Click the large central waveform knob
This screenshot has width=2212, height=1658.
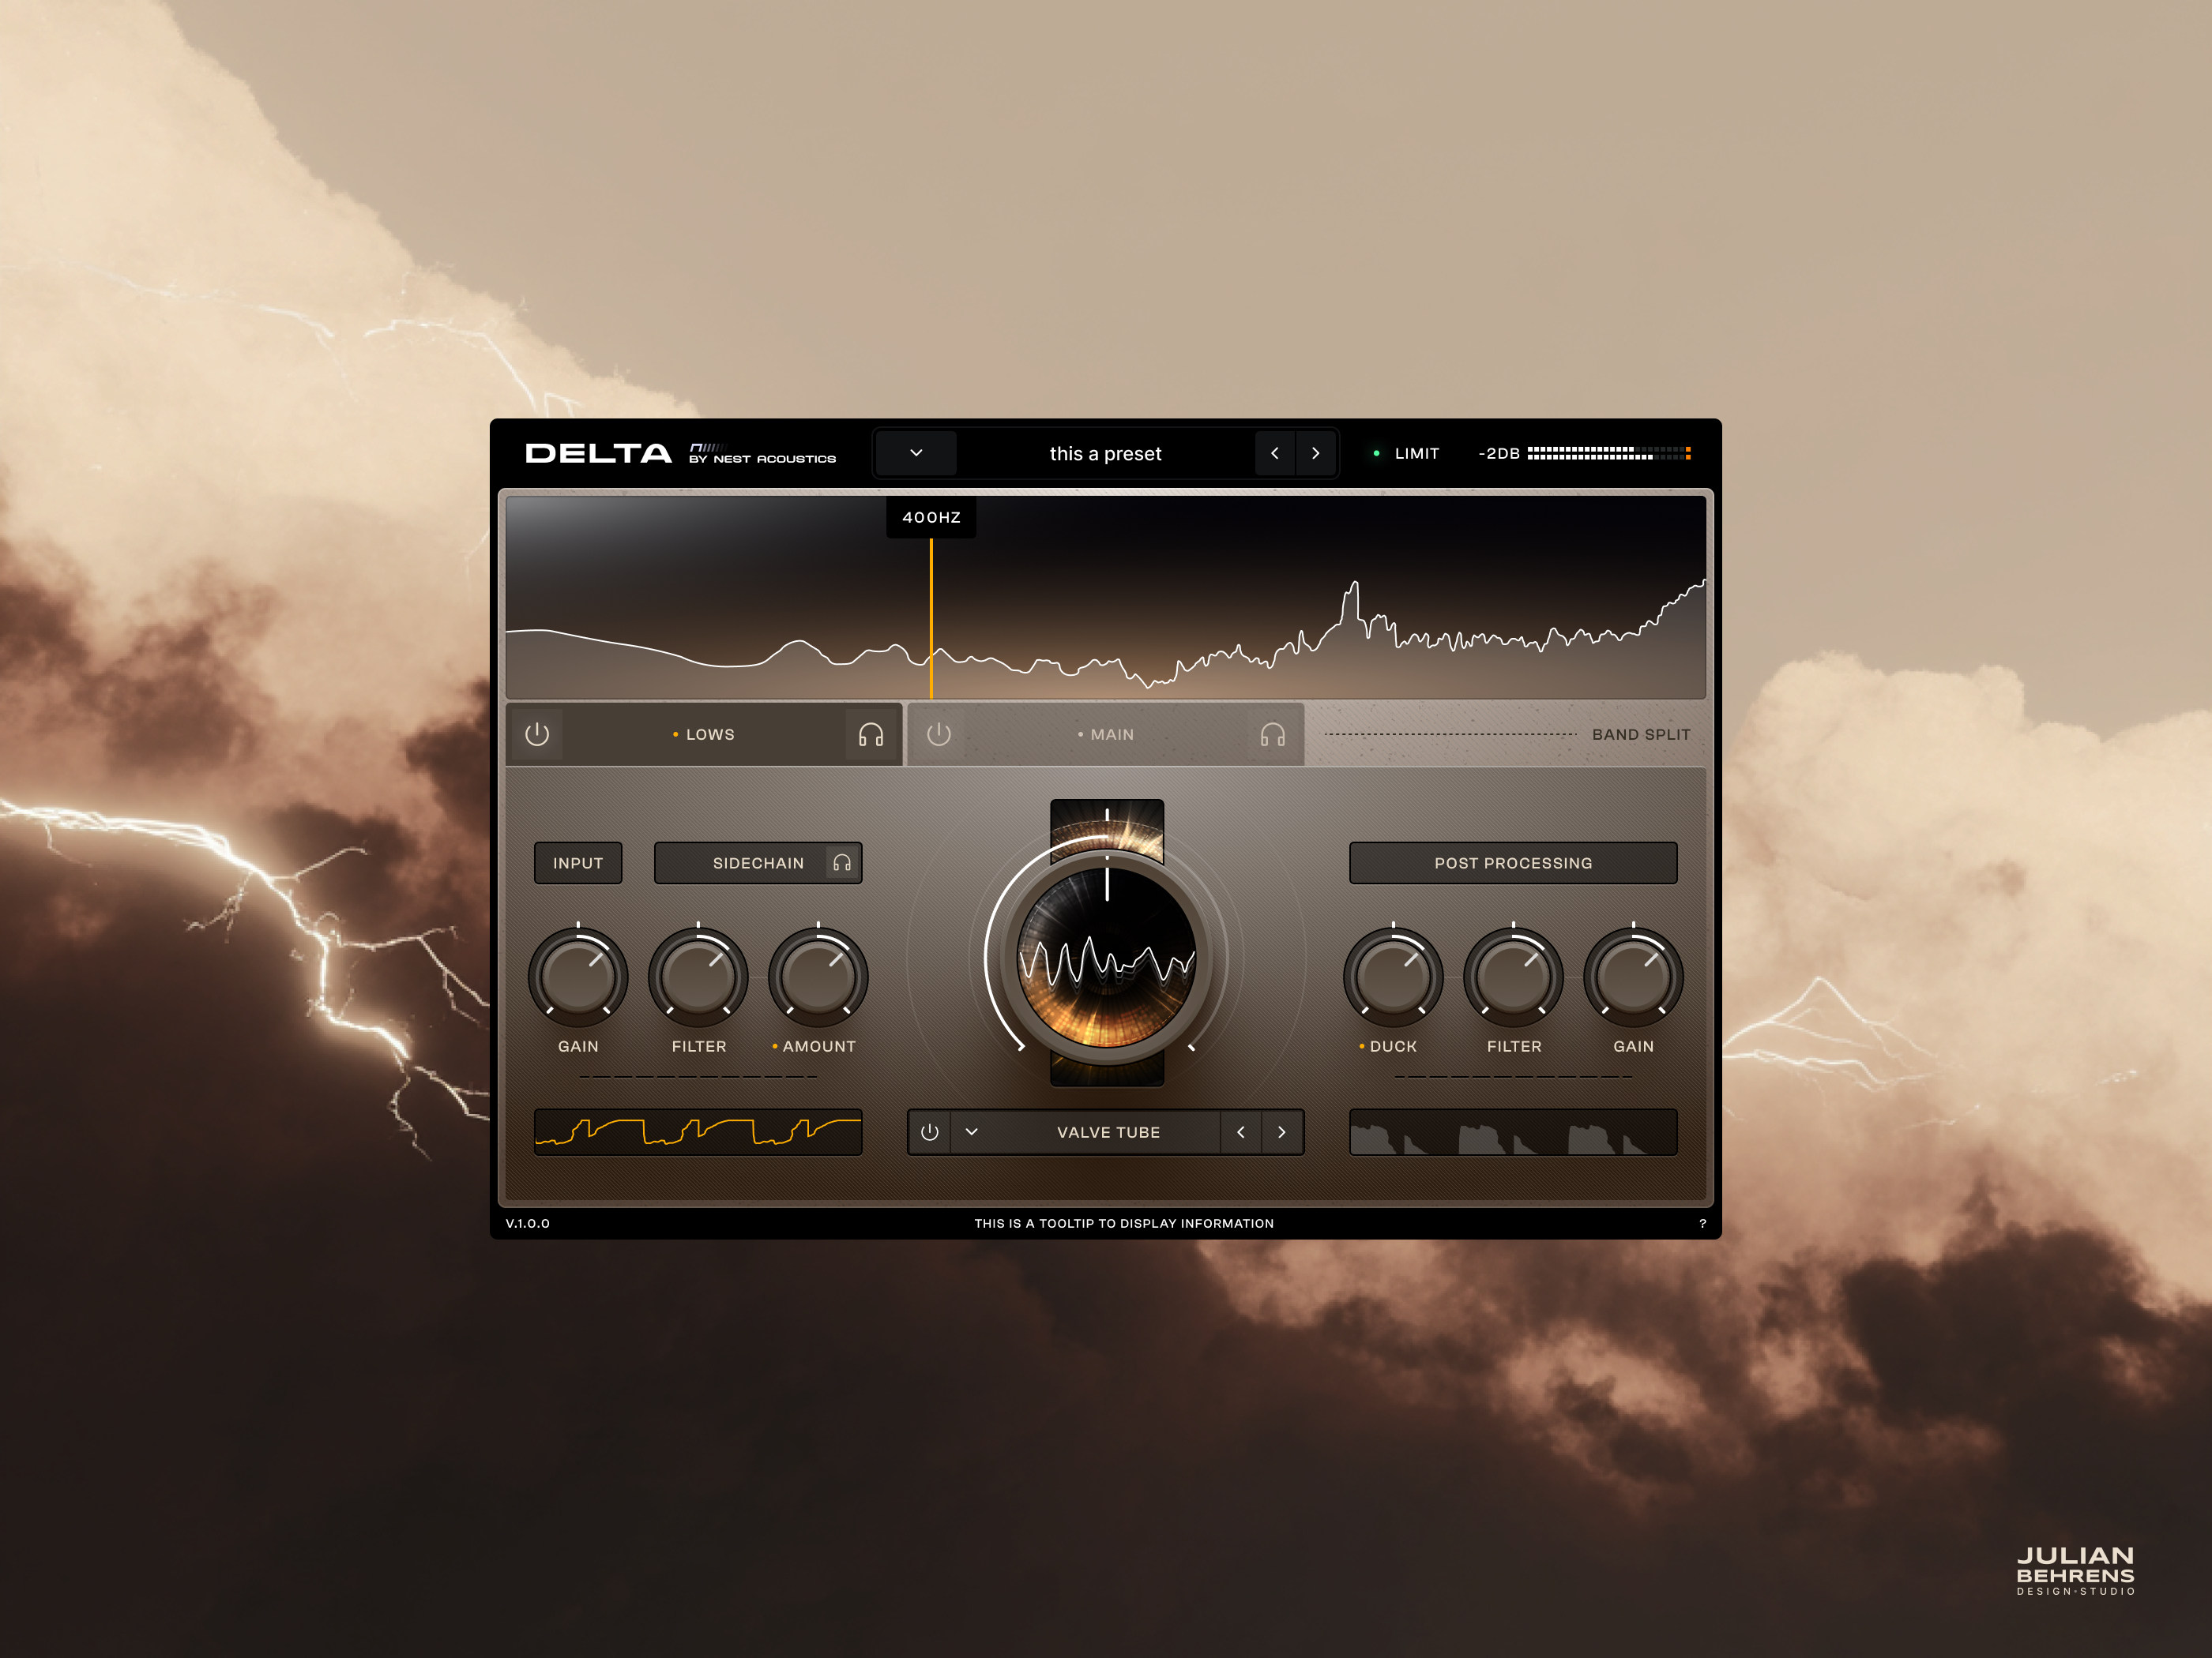click(x=1106, y=958)
